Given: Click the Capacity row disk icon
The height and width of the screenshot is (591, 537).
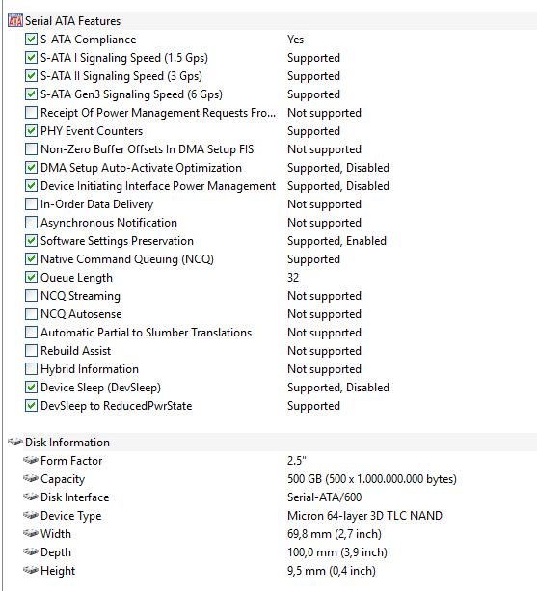Looking at the screenshot, I should pos(31,478).
